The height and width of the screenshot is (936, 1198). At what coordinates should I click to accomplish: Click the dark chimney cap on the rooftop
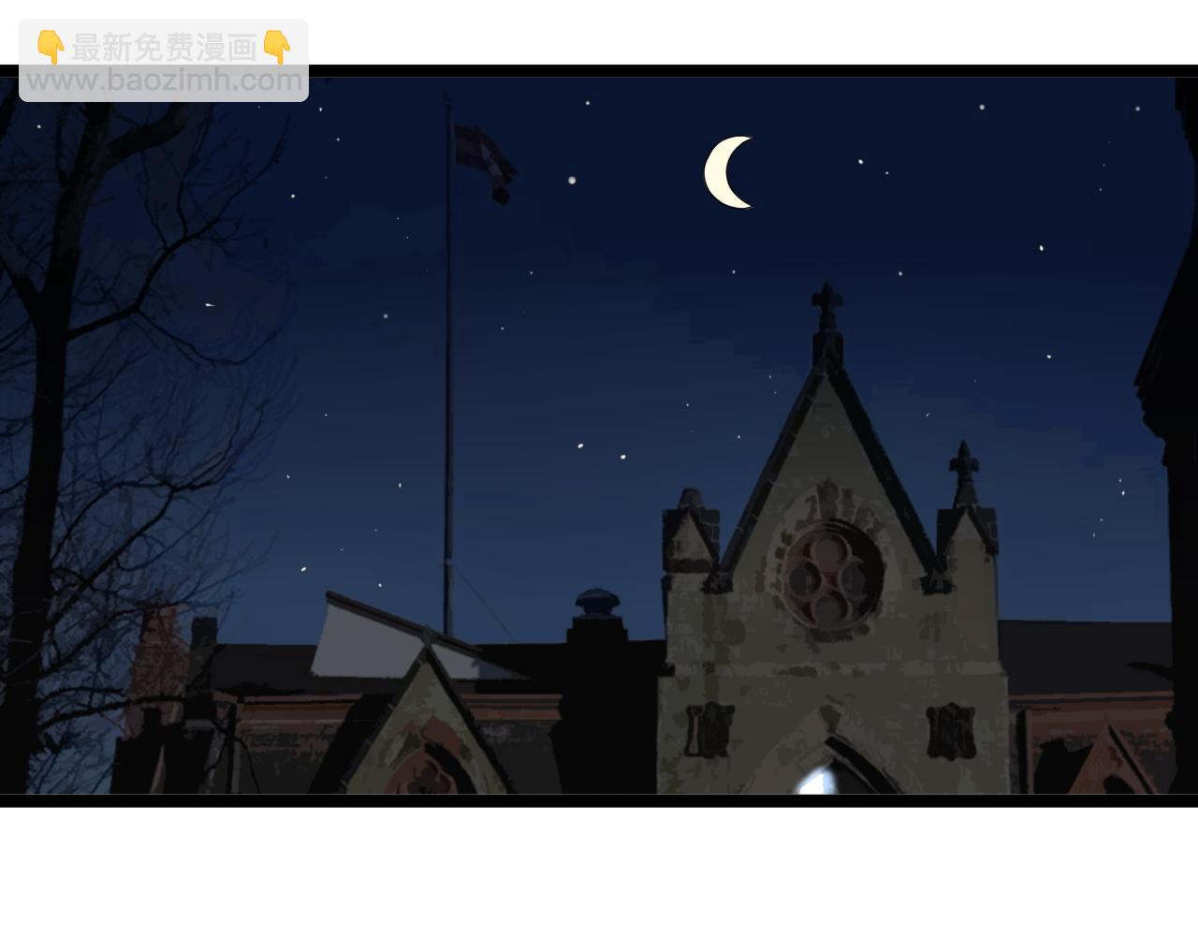[x=597, y=601]
